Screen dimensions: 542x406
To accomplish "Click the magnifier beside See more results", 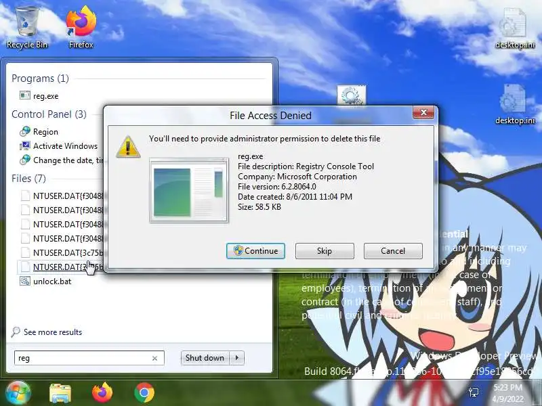I will coord(16,332).
